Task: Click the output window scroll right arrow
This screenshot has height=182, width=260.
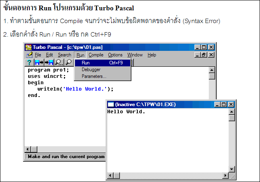Action: point(225,176)
